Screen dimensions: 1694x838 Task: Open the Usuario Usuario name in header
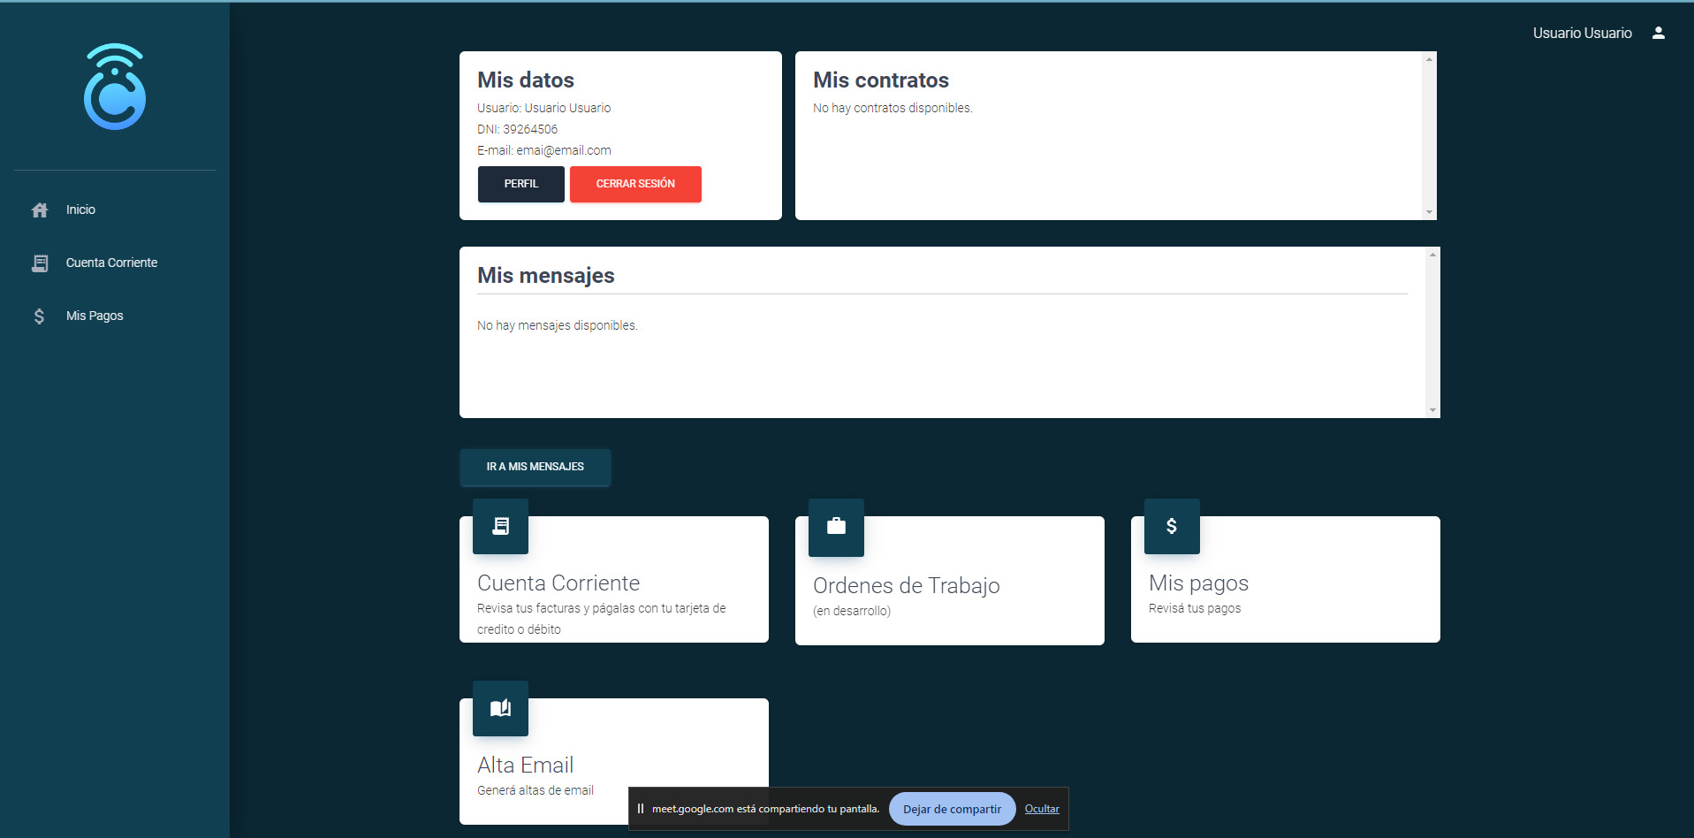click(1582, 34)
